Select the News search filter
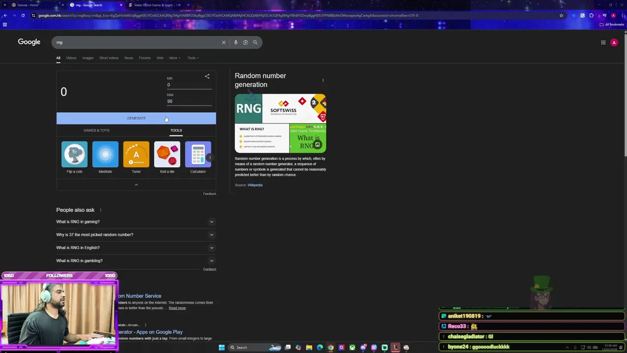Viewport: 627px width, 353px height. [x=128, y=58]
